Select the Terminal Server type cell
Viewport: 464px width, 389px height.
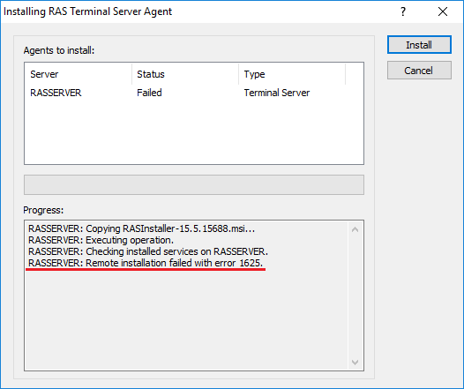click(x=277, y=93)
